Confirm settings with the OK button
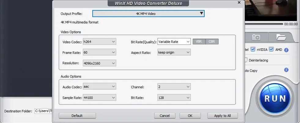300x123 pixels. [x=190, y=116]
